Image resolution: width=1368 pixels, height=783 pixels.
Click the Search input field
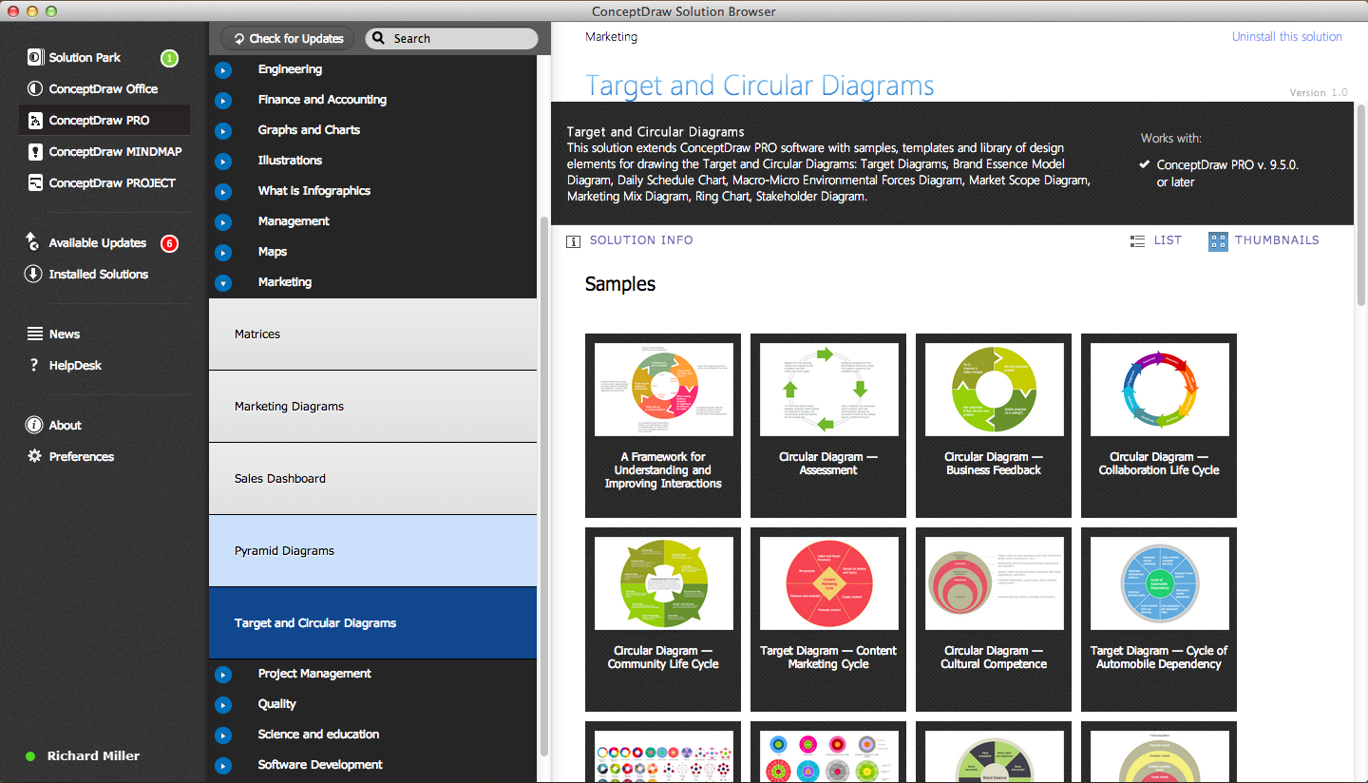[x=451, y=38]
